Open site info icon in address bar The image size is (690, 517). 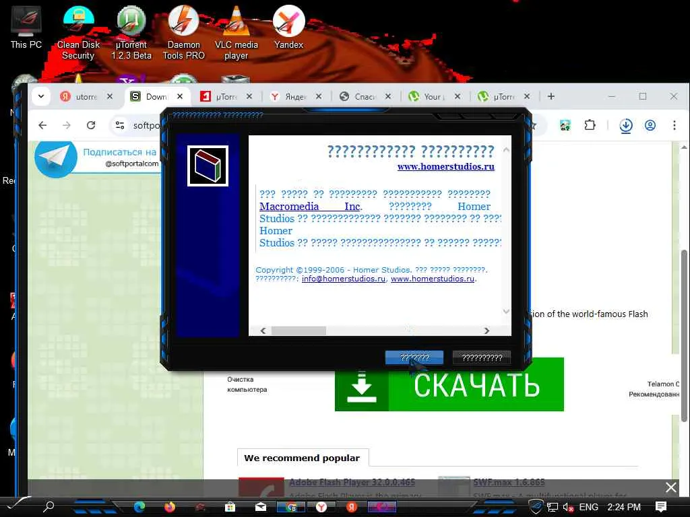click(x=120, y=125)
